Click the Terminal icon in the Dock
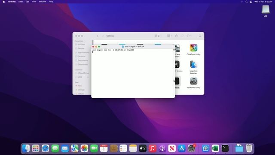 point(225,148)
